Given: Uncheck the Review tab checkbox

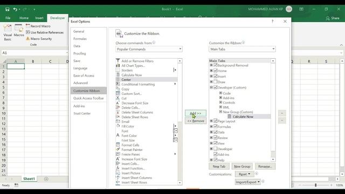Looking at the screenshot, I should 216,138.
